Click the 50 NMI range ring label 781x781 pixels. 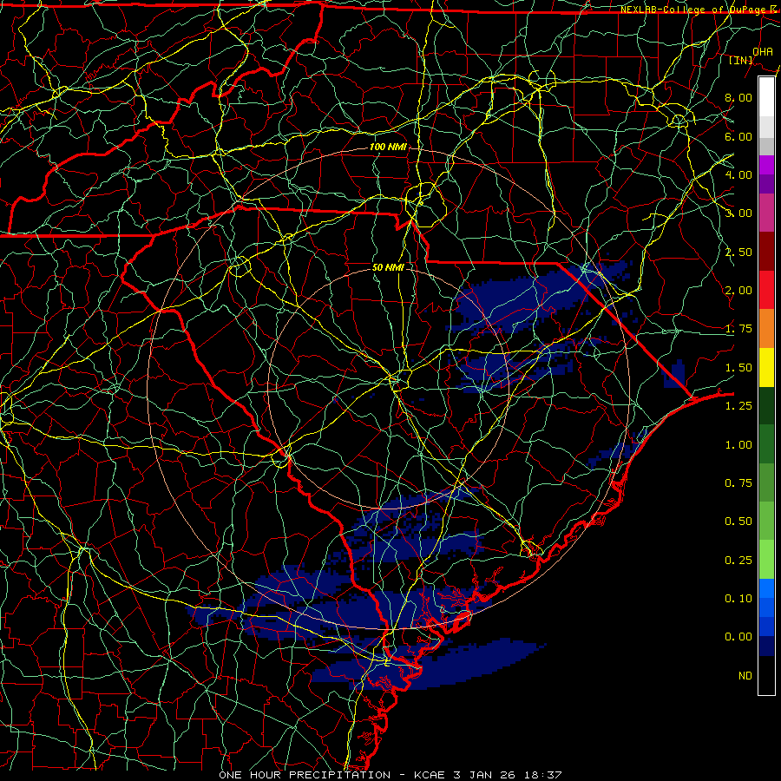click(388, 267)
